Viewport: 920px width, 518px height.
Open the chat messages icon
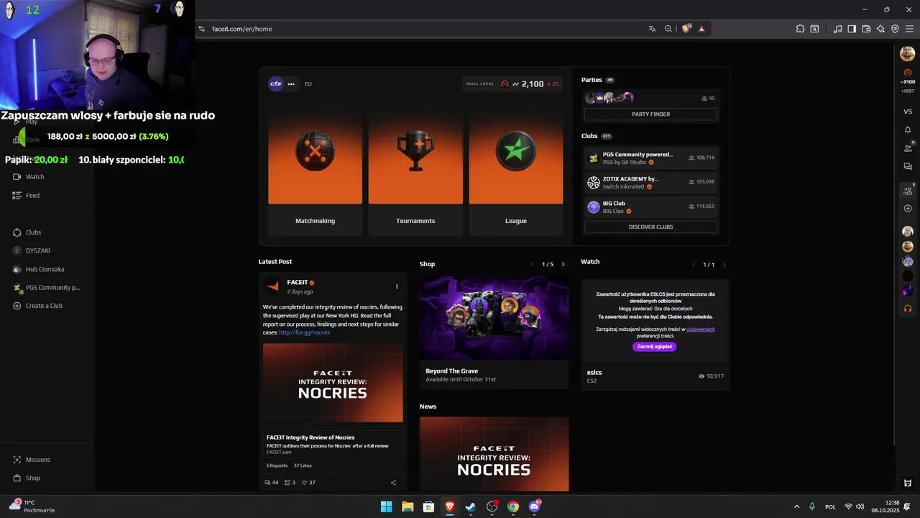(908, 166)
